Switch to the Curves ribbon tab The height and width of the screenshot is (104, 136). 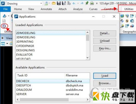(x=93, y=9)
